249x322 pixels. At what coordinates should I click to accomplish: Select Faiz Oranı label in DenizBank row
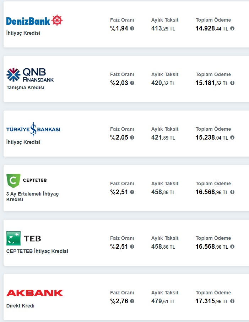[x=122, y=20]
